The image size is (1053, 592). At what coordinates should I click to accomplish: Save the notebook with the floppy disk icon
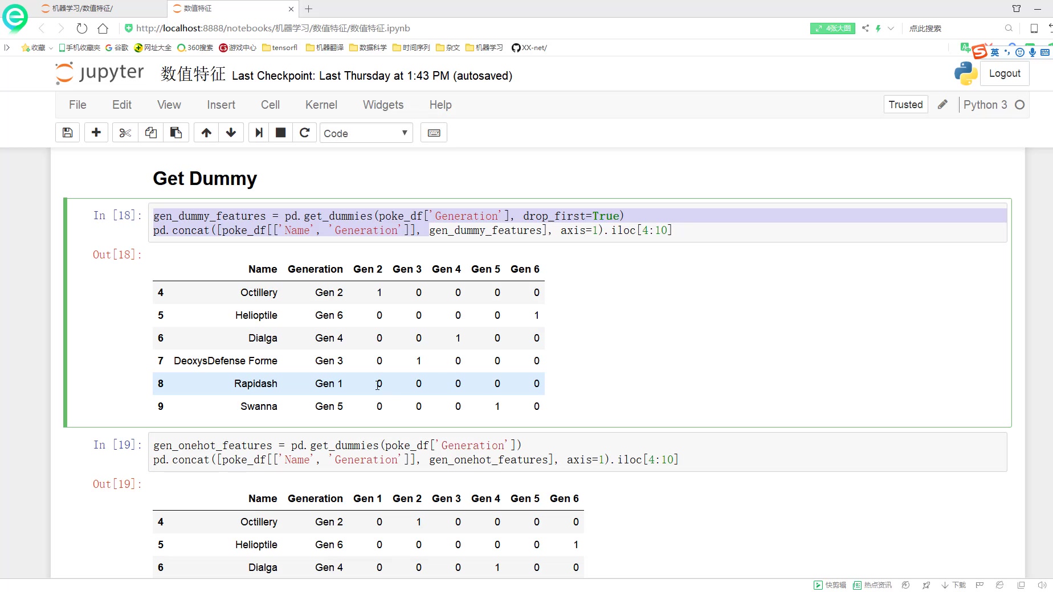pos(67,133)
